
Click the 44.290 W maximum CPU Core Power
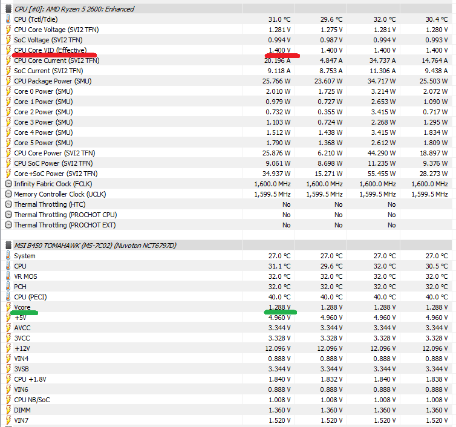(x=382, y=153)
